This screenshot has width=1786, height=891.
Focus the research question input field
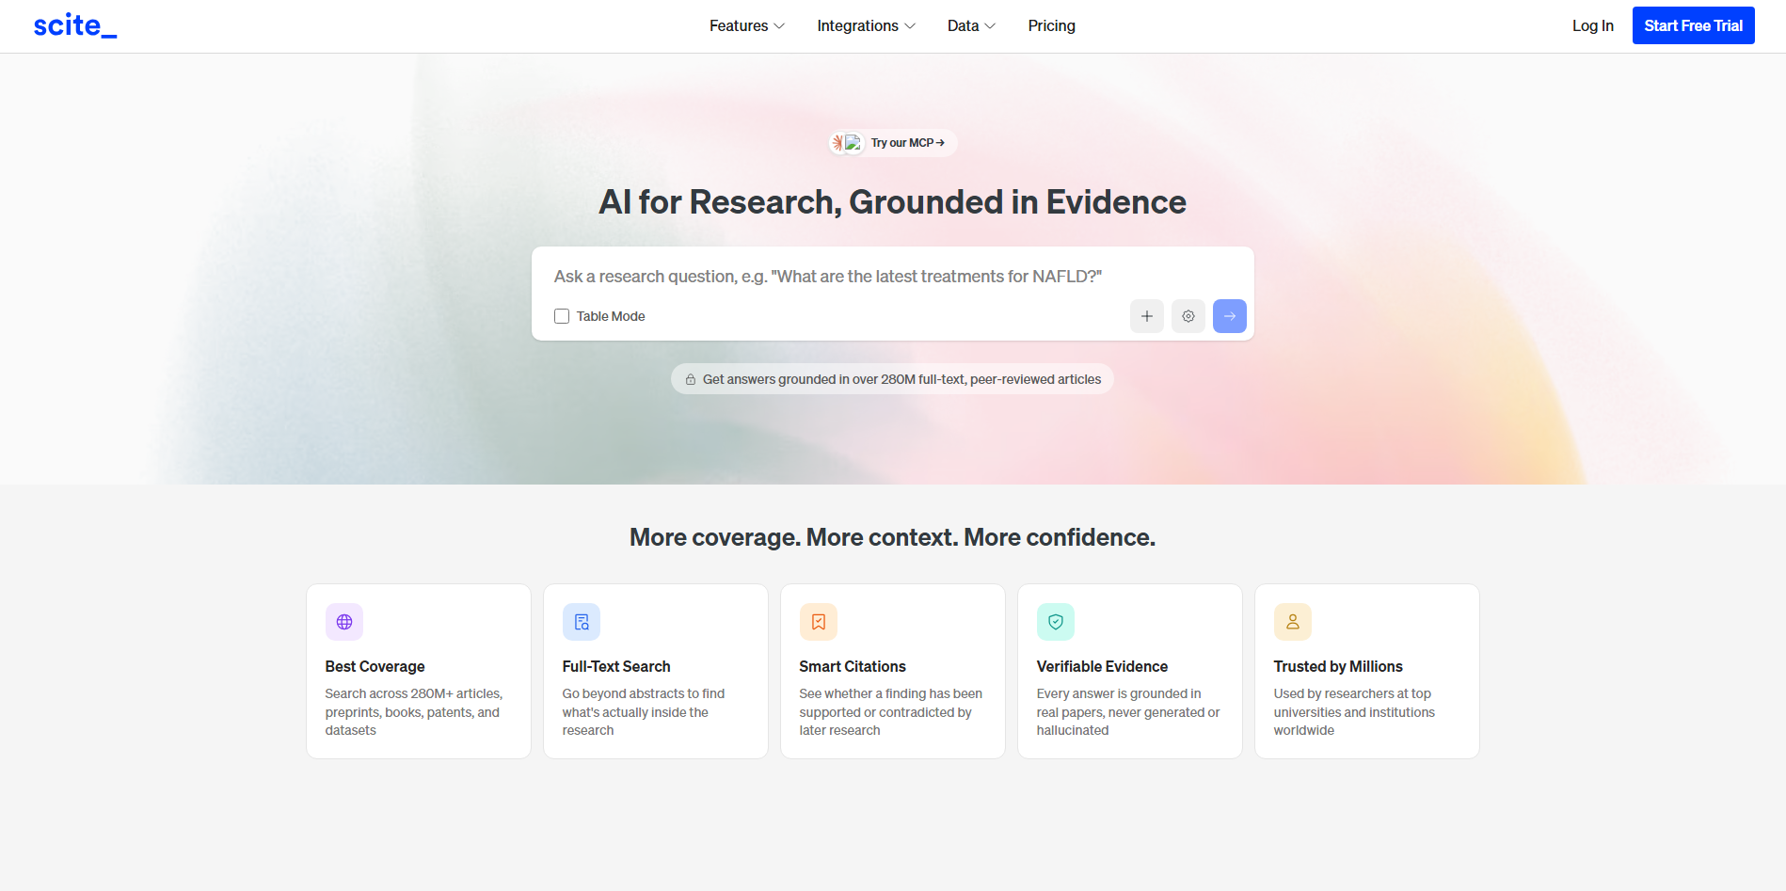[892, 277]
